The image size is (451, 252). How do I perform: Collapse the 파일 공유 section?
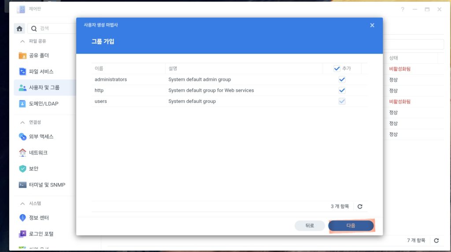(22, 41)
